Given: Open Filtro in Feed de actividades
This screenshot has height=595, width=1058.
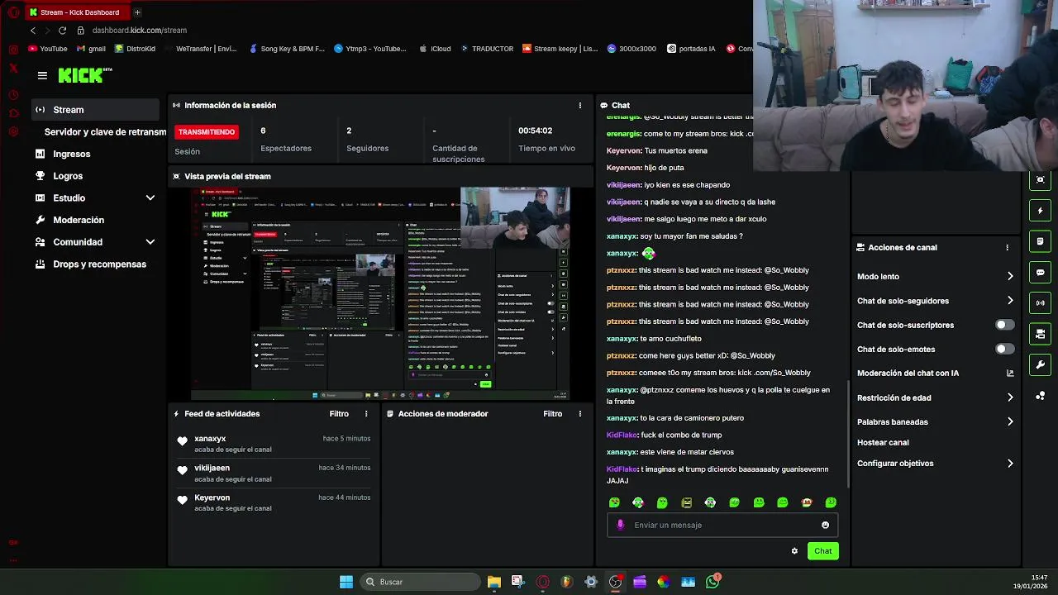Looking at the screenshot, I should point(339,414).
